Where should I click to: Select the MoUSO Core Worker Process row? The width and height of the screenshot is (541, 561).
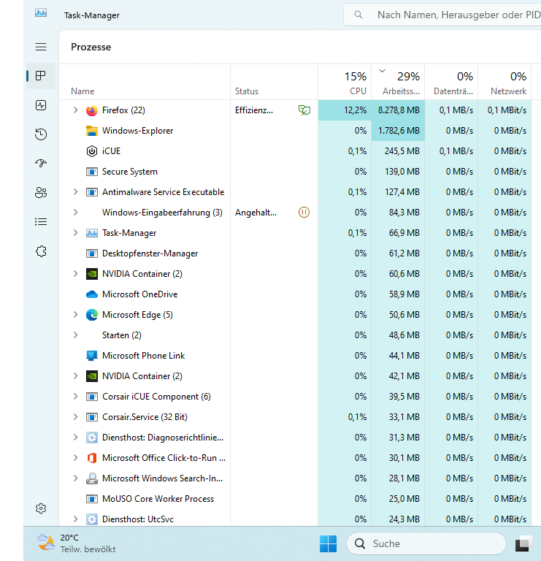coord(295,499)
